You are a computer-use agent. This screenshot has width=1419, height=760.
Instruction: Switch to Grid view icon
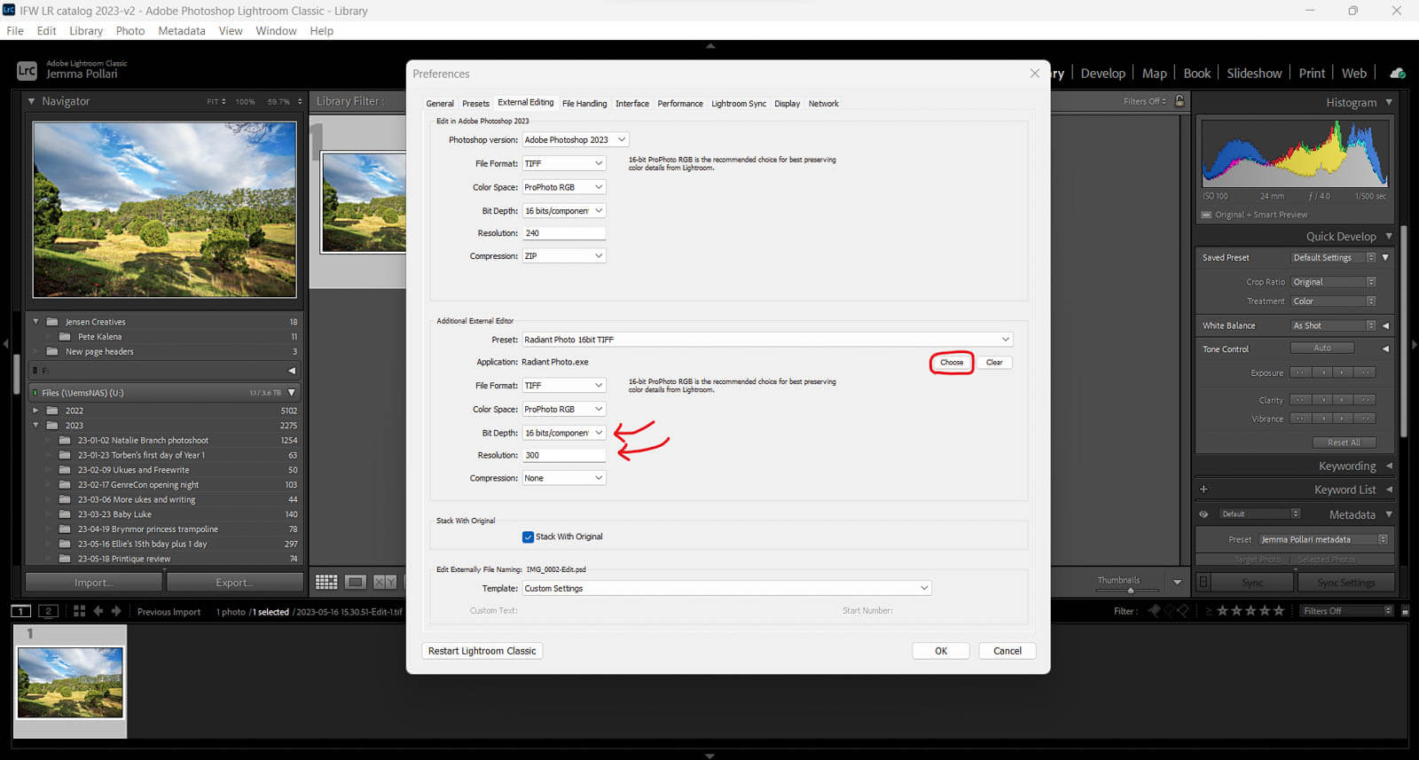pyautogui.click(x=326, y=582)
